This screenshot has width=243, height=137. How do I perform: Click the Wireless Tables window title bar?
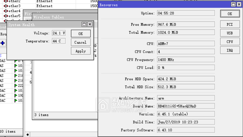click(x=65, y=17)
